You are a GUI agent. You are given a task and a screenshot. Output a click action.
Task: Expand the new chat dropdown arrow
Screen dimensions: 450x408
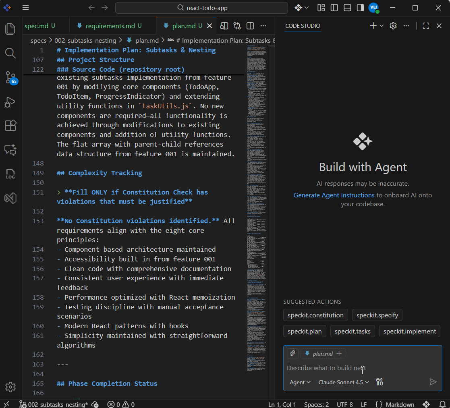tap(382, 26)
